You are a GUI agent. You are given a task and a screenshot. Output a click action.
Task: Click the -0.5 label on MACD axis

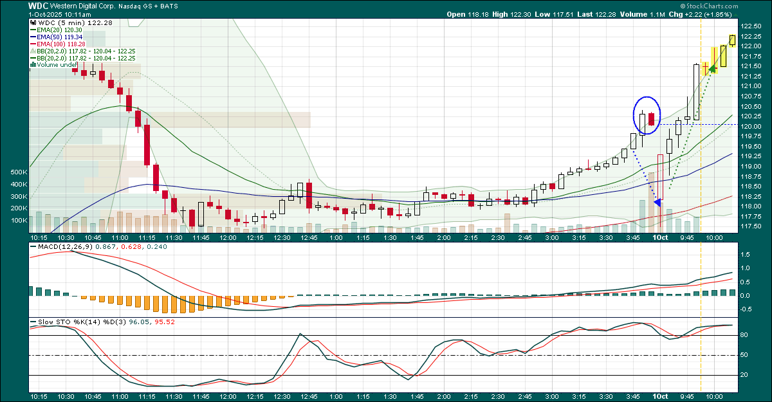[747, 309]
